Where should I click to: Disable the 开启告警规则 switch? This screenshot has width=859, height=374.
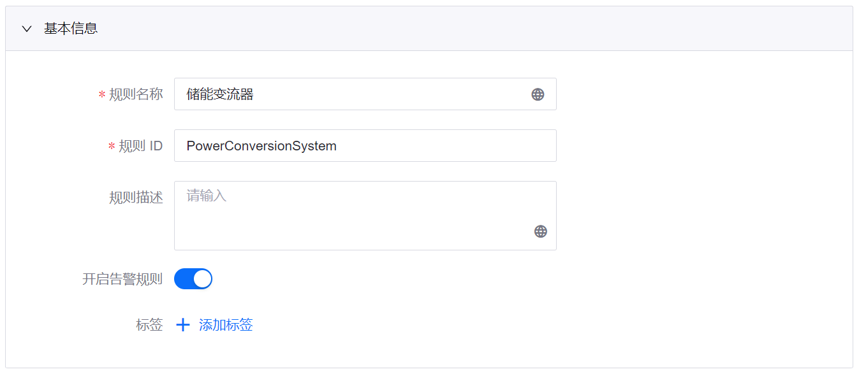pos(193,279)
